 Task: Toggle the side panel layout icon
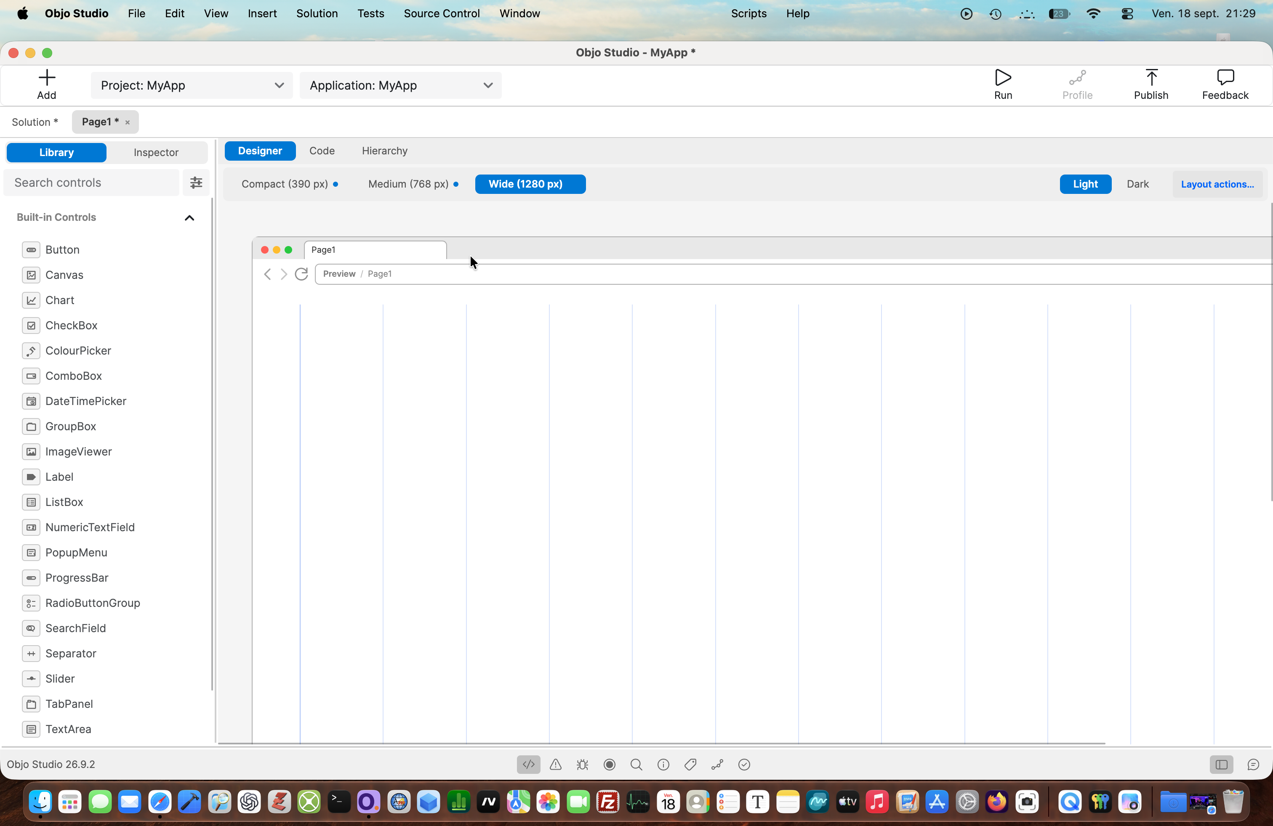tap(1221, 764)
